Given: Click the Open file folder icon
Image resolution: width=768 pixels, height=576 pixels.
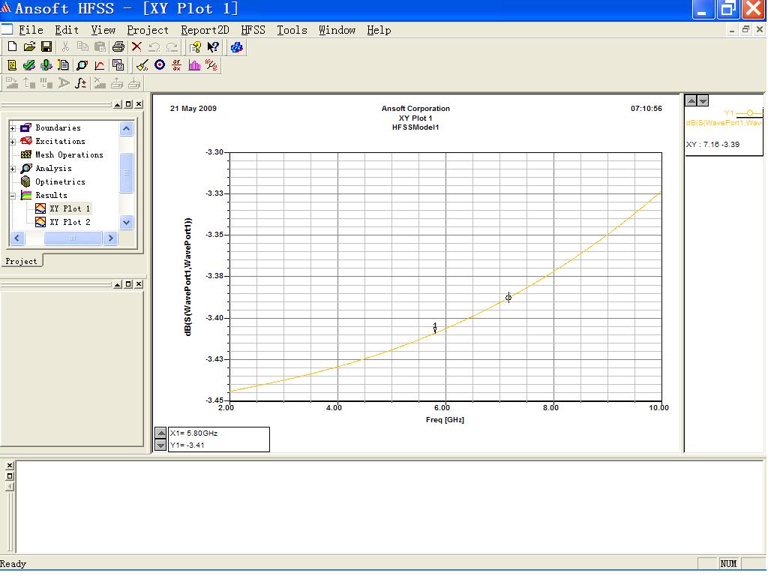Looking at the screenshot, I should (x=29, y=47).
